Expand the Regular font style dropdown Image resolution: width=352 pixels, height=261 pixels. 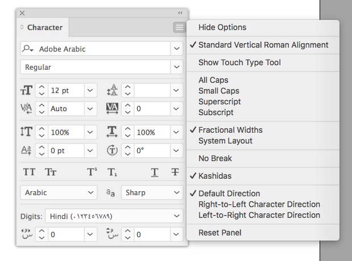pyautogui.click(x=176, y=67)
